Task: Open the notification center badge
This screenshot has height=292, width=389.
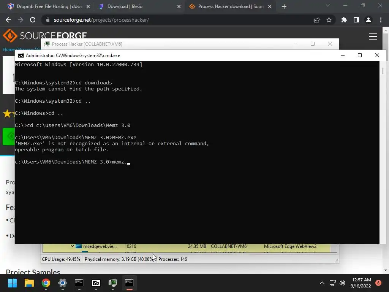Action: point(378,283)
